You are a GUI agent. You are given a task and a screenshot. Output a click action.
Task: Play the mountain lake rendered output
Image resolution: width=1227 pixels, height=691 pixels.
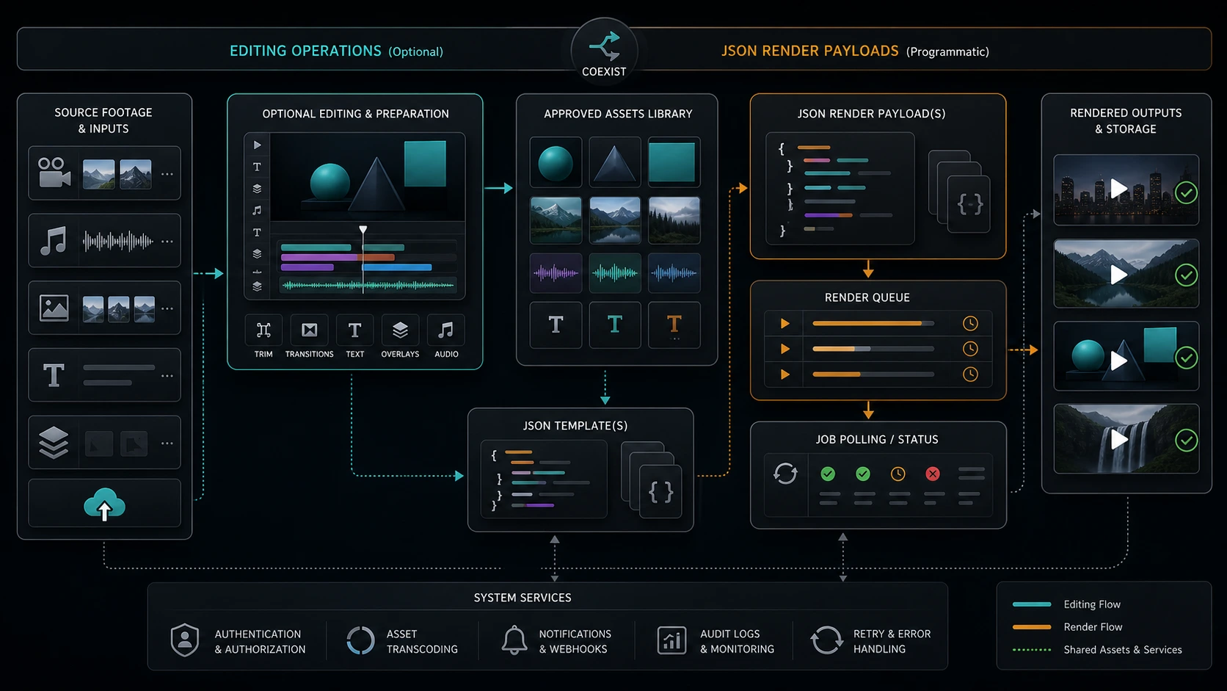[1118, 275]
